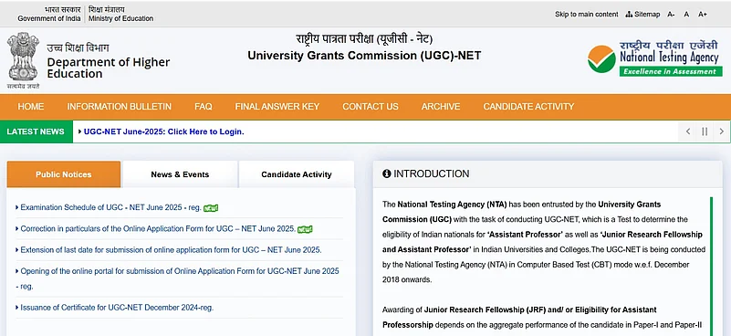Open Issuance of Certificate UGC-NET December 2024 notice
The width and height of the screenshot is (731, 336).
[x=117, y=308]
